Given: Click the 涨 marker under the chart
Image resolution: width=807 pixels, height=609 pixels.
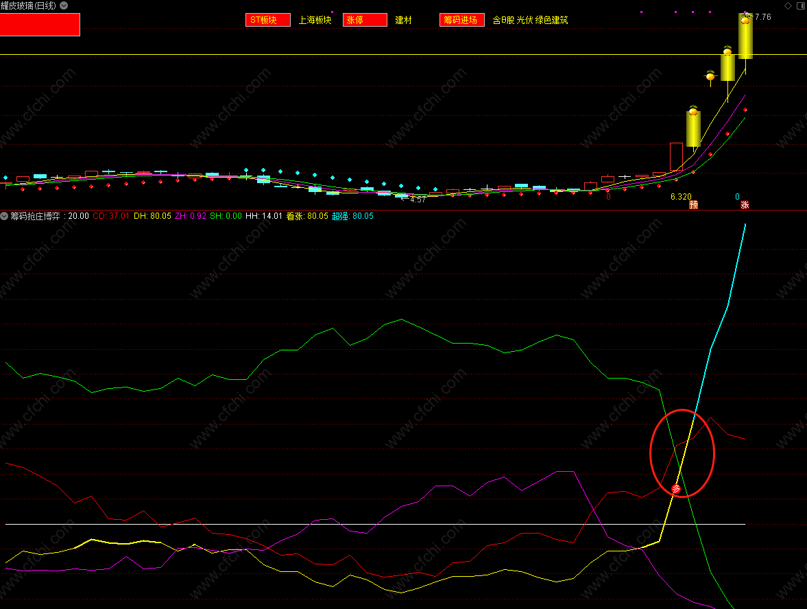Looking at the screenshot, I should click(x=745, y=205).
